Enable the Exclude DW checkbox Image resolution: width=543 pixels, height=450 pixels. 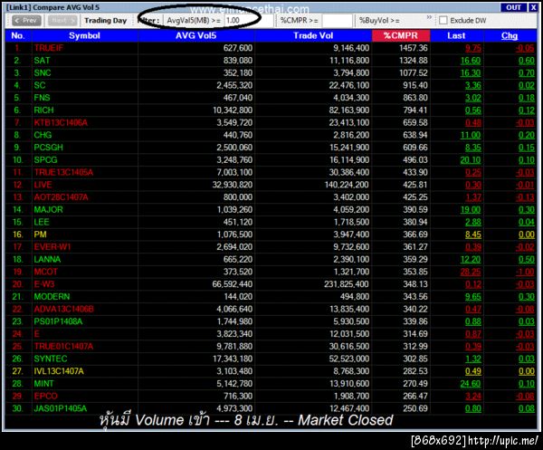click(x=443, y=21)
